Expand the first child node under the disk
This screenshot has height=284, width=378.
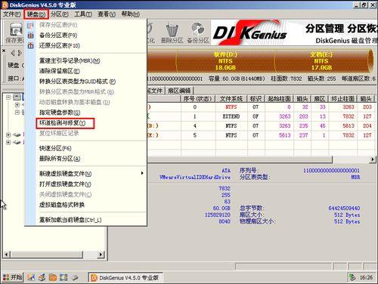tap(17, 104)
